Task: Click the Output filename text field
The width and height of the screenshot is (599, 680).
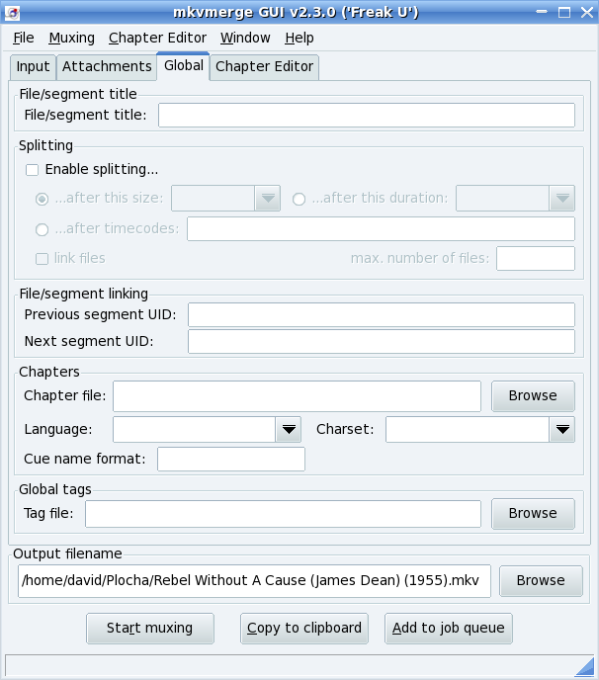Action: pyautogui.click(x=254, y=581)
